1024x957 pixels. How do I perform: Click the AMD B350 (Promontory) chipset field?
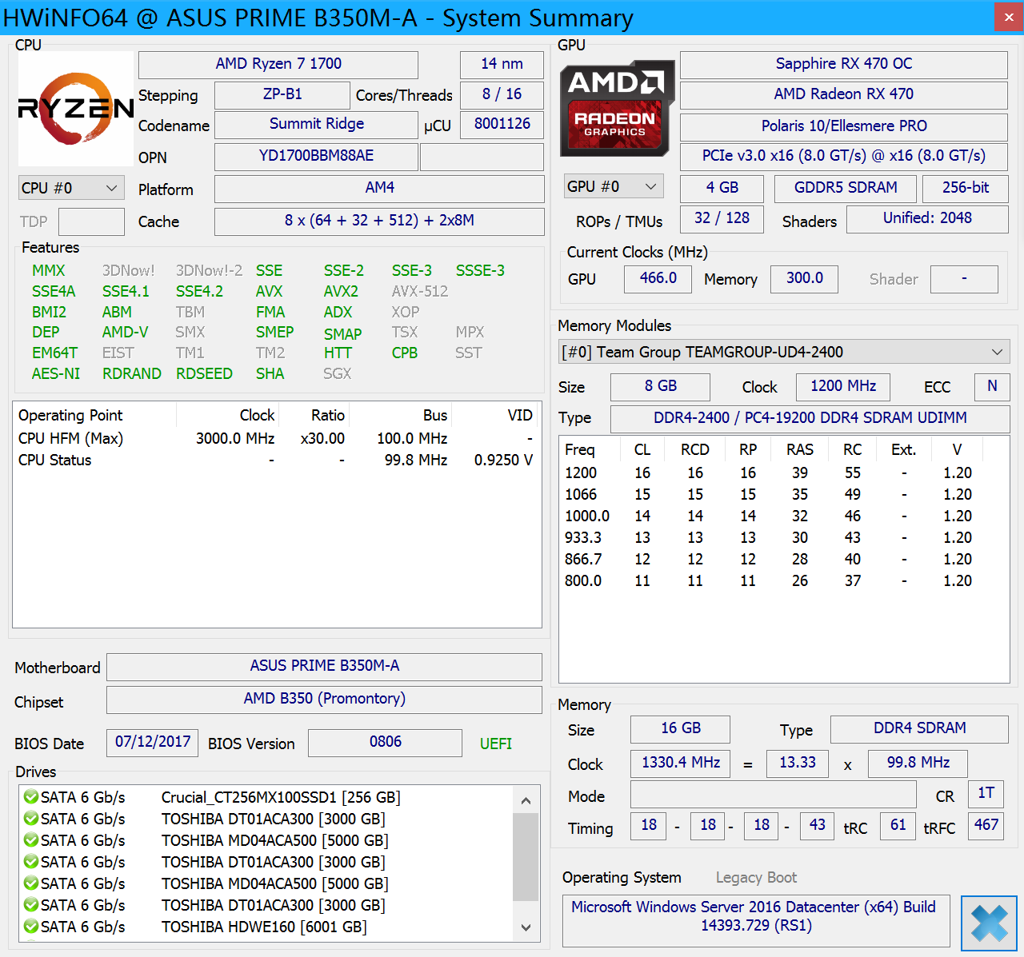coord(324,699)
